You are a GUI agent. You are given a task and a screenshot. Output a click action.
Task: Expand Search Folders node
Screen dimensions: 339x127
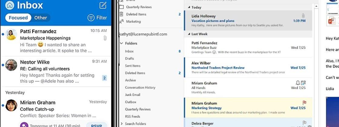click(x=121, y=124)
